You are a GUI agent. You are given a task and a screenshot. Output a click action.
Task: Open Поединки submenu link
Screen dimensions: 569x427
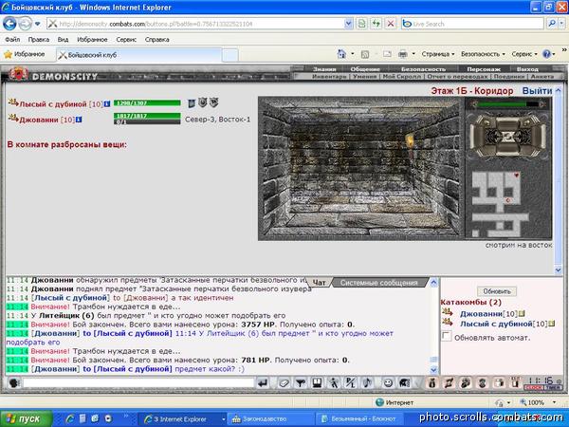(x=508, y=77)
